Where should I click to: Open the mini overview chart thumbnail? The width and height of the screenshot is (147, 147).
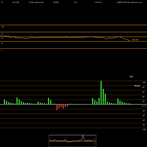[73, 141]
